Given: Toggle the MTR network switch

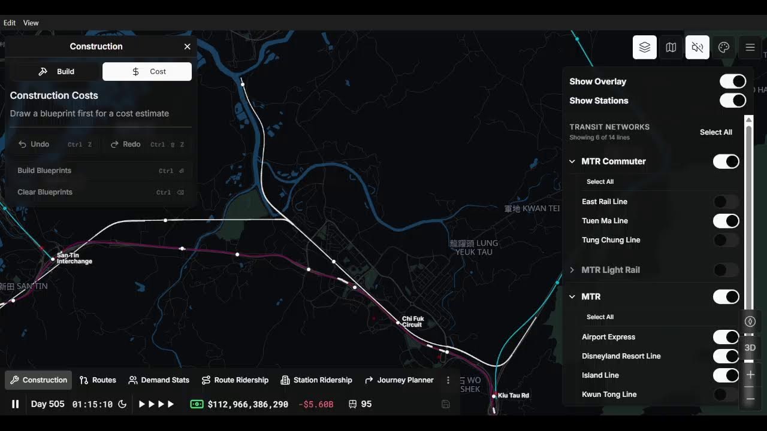Looking at the screenshot, I should [x=726, y=297].
